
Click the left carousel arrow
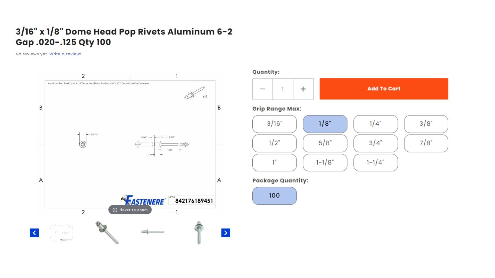pos(35,233)
